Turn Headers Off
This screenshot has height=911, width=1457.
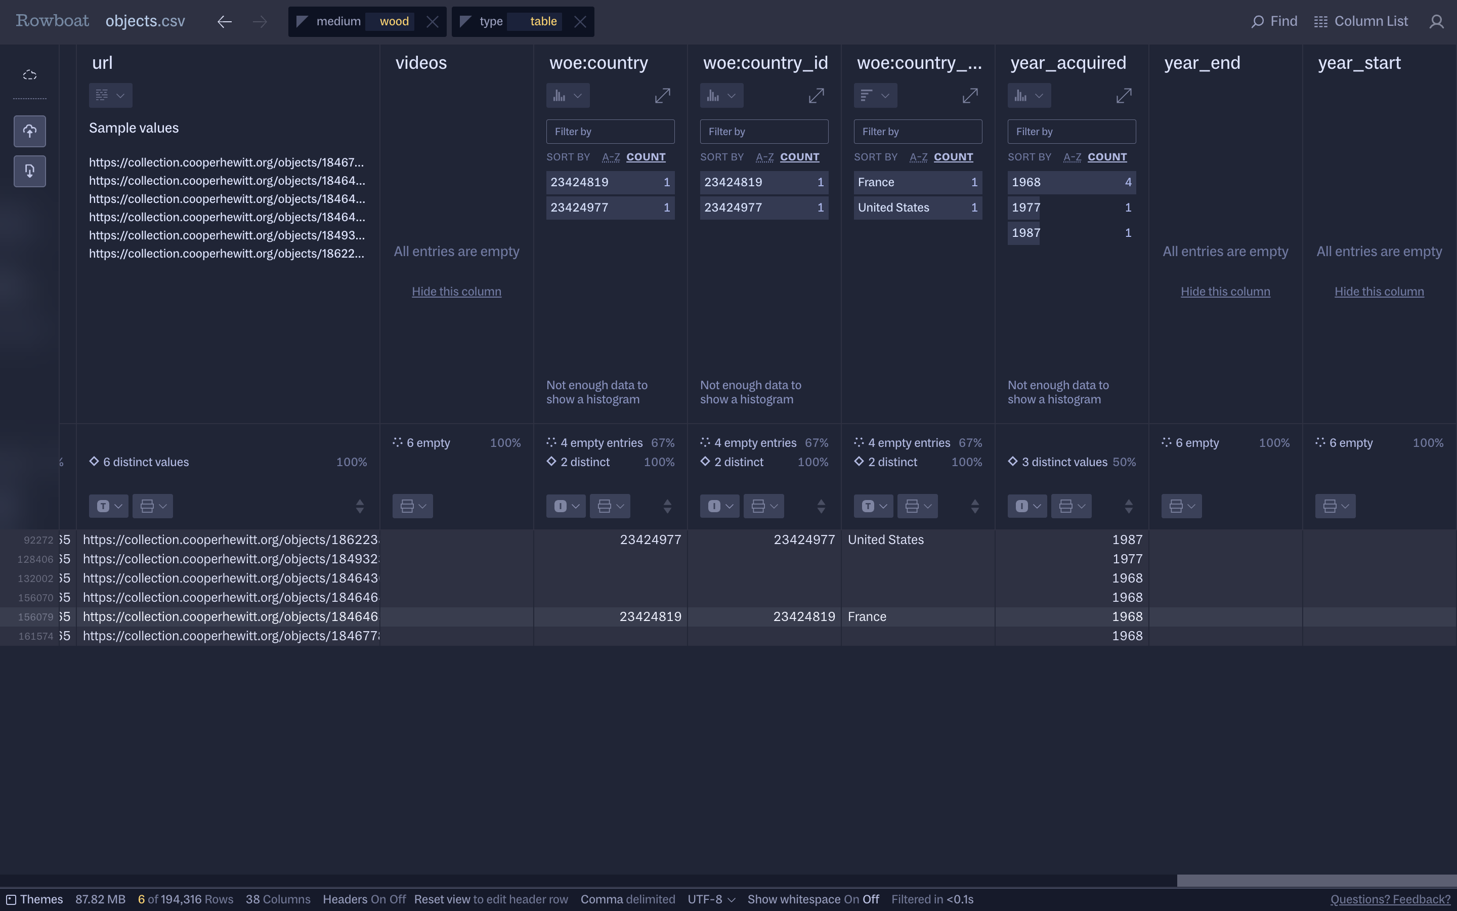pos(397,899)
